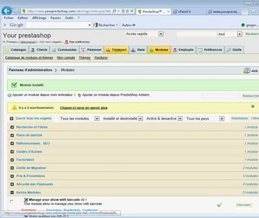Click the Google Rechercher button
Screen dimensions: 259x218
click(x=105, y=25)
